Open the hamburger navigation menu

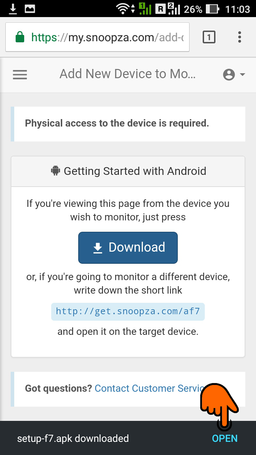coord(20,75)
